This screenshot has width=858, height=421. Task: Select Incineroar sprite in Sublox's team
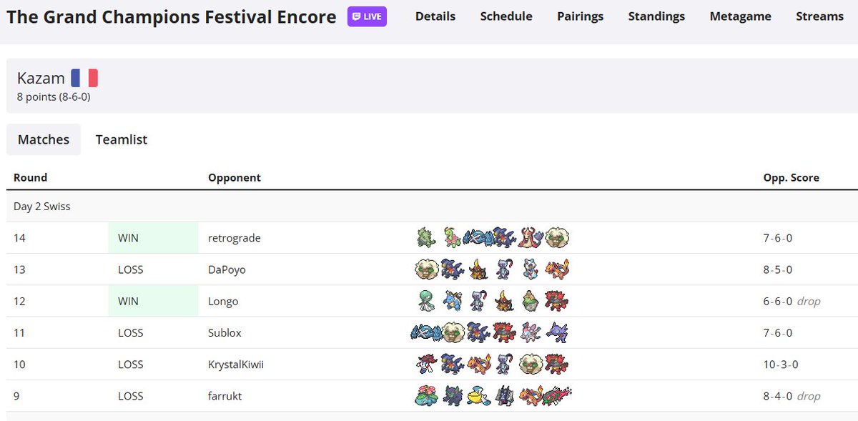click(505, 332)
